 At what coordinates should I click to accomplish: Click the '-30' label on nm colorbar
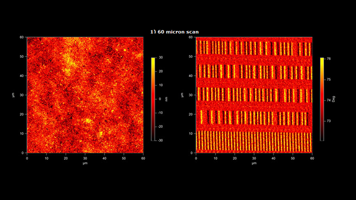click(x=160, y=141)
